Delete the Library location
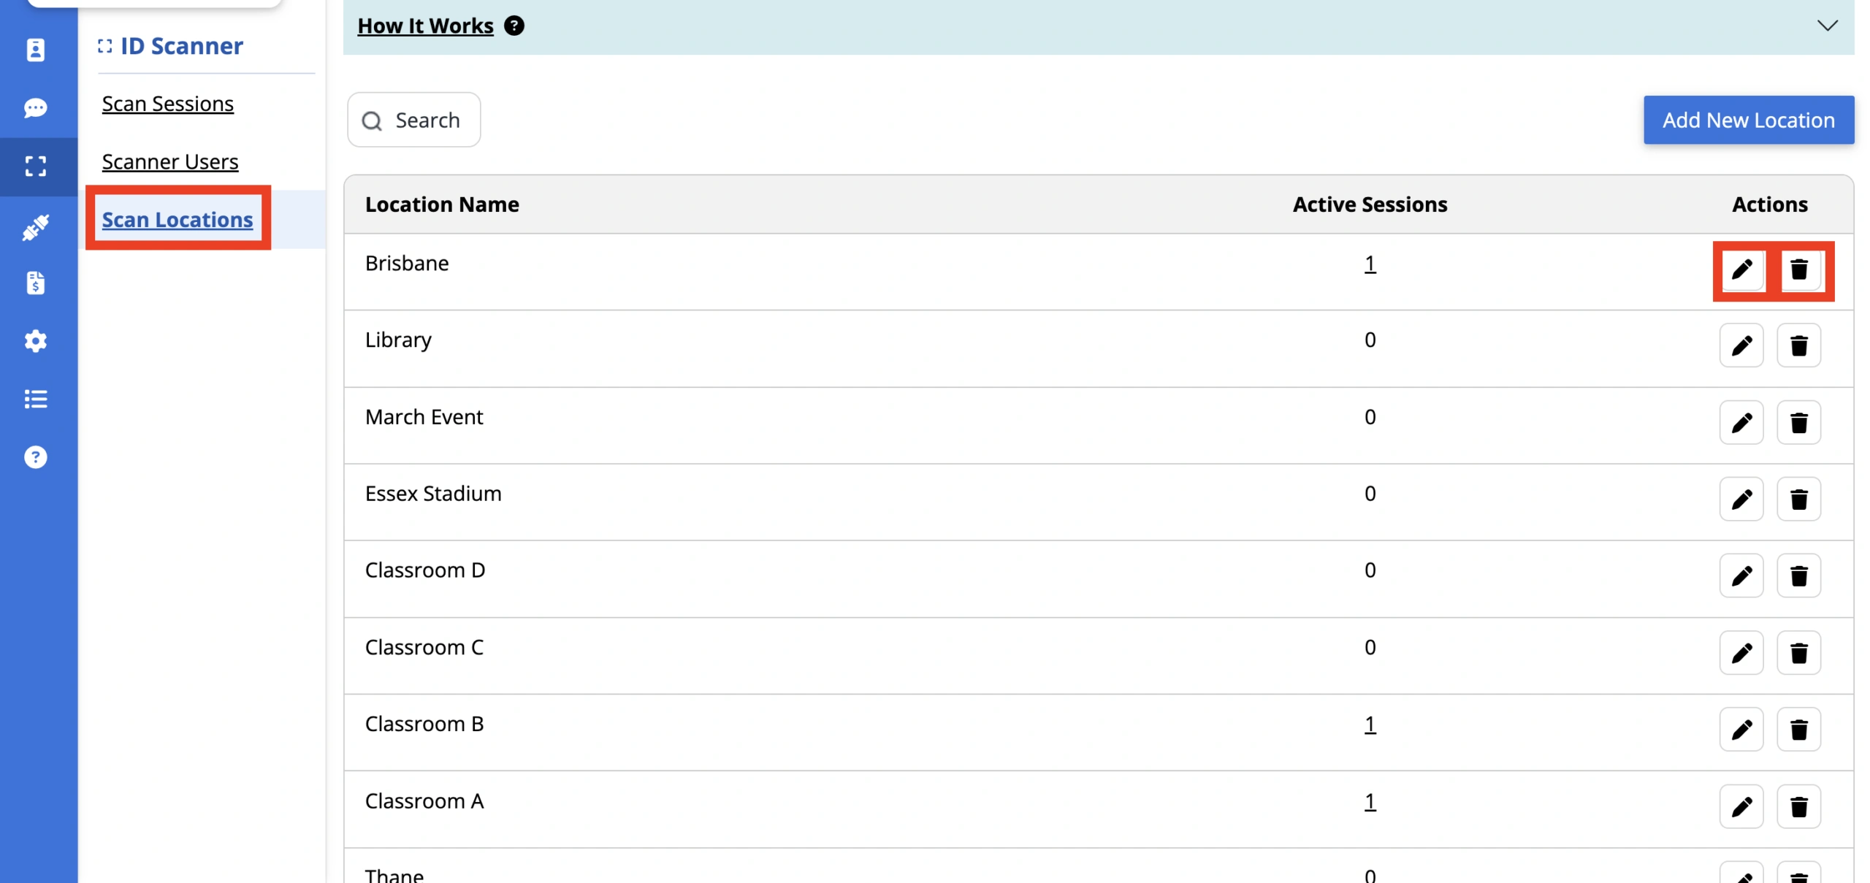This screenshot has width=1870, height=883. pos(1798,345)
